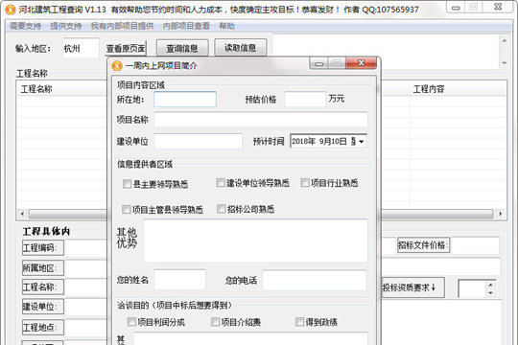Viewport: 518px width, 345px height.
Task: Close the main 河北建筑工程查询 window
Action: 498,7
